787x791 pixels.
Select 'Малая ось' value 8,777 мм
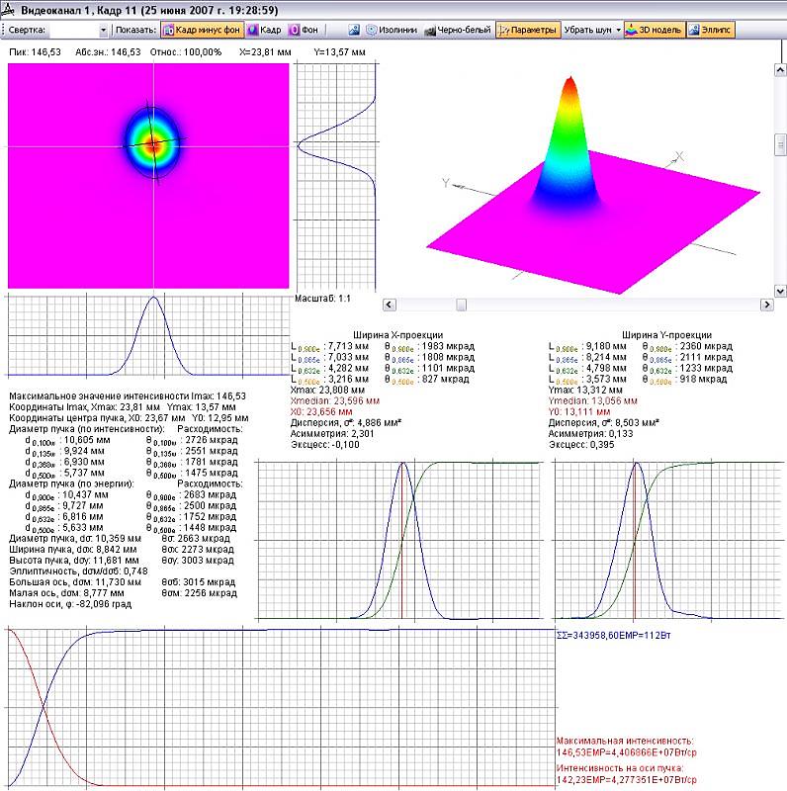(104, 593)
